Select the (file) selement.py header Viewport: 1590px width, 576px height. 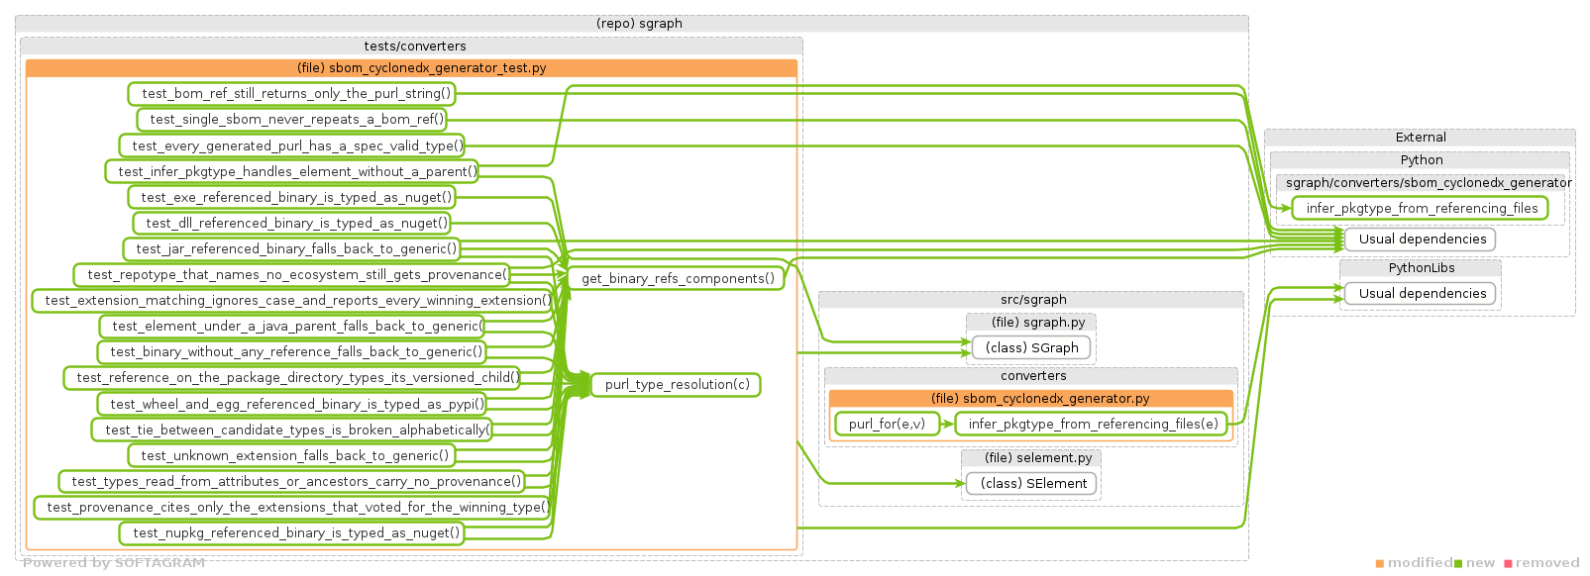[1031, 457]
